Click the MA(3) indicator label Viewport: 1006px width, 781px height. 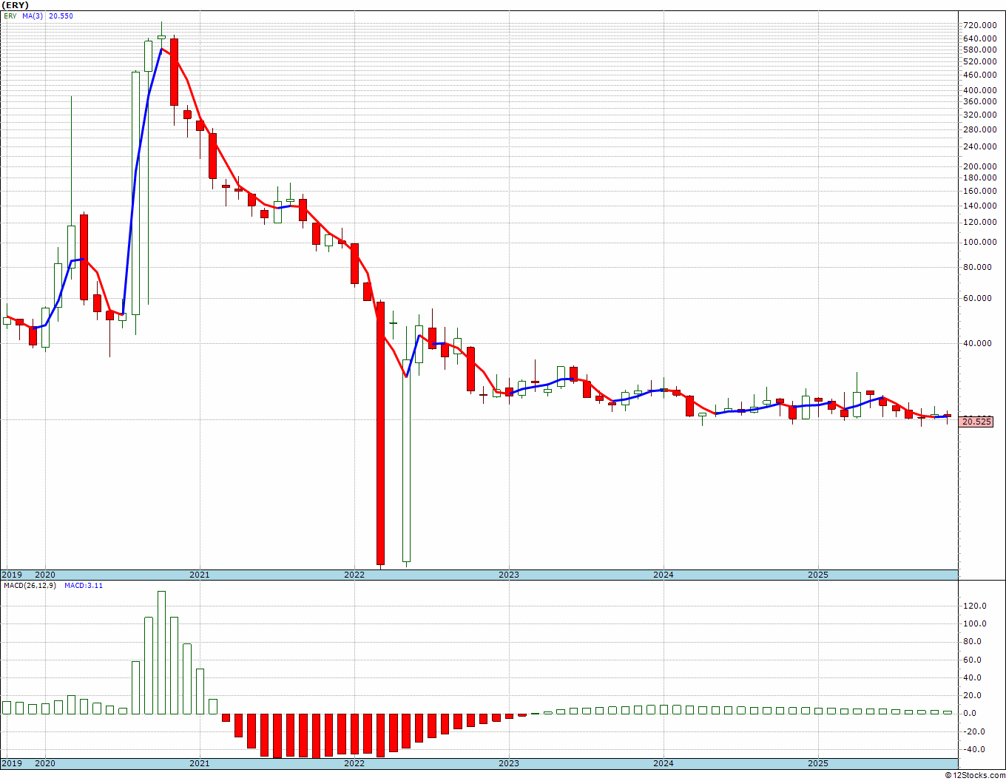pos(33,16)
